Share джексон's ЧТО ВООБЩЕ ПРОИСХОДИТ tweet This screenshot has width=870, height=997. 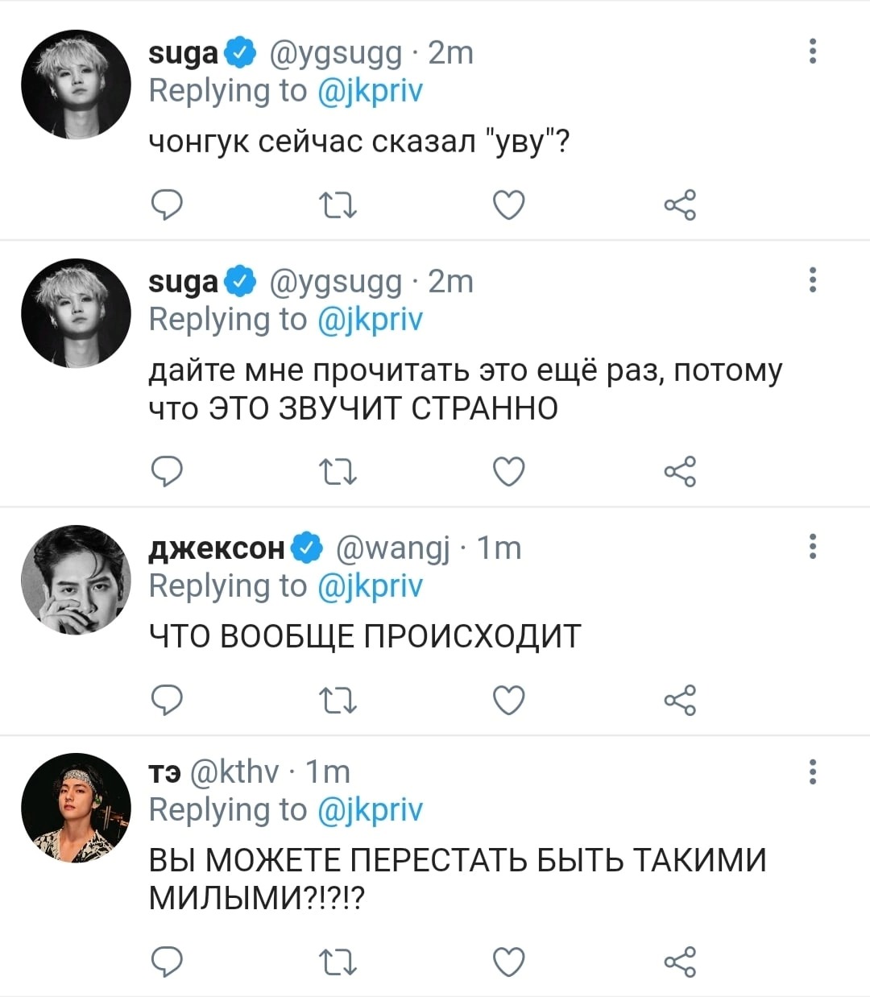[680, 700]
